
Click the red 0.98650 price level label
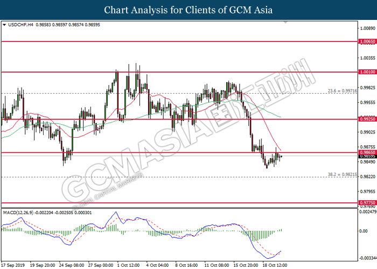368,152
